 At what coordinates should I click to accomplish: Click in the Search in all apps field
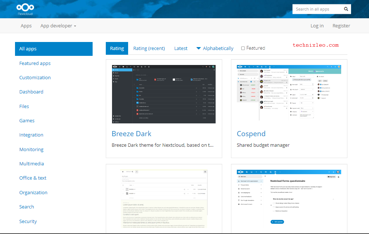point(317,9)
